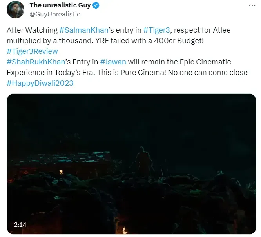The width and height of the screenshot is (261, 237).
Task: Open the #HappyDiwali2023 hashtag
Action: coord(40,83)
